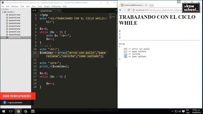Click the ESP LAA language indicator
Viewport: 203px width, 114px height.
(188, 111)
